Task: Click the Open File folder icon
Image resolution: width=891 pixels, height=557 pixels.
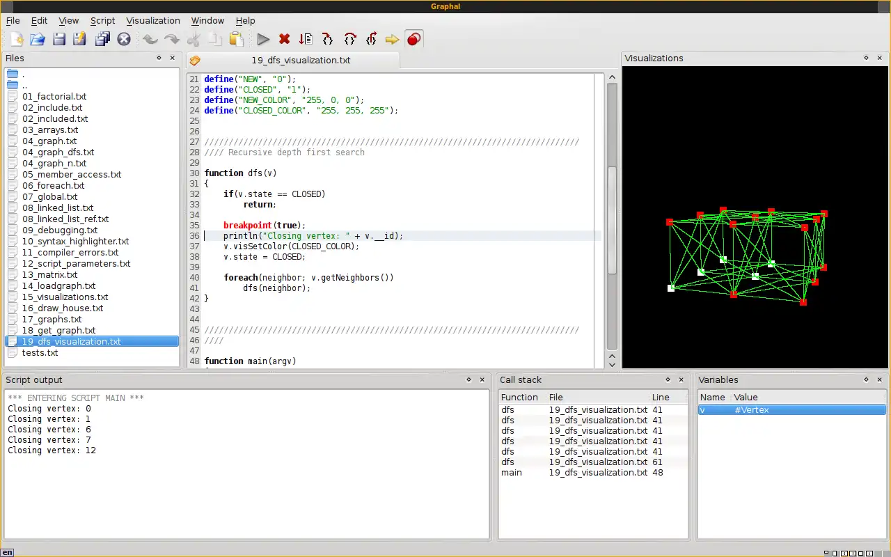Action: [x=37, y=40]
